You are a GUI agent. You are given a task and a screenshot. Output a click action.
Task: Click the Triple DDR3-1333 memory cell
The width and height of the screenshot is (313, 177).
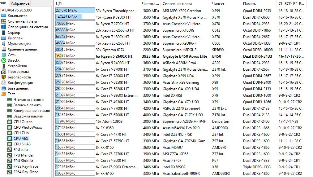(x=257, y=167)
